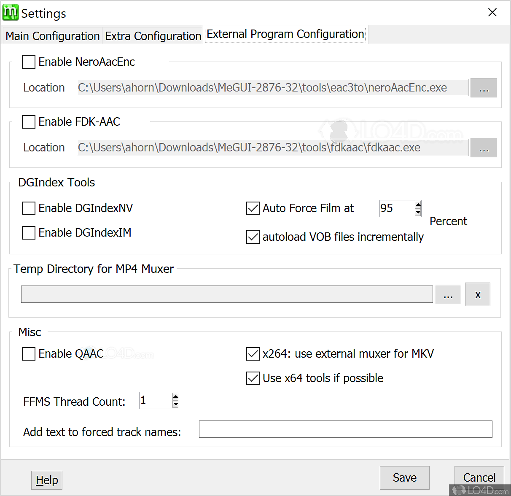This screenshot has height=496, width=511.
Task: Click the MeGUI application icon in title bar
Action: click(11, 12)
